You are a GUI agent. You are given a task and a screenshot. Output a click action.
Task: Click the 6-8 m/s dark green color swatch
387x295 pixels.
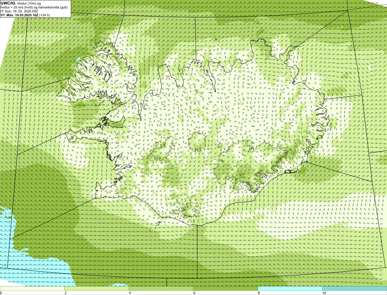[226, 289]
